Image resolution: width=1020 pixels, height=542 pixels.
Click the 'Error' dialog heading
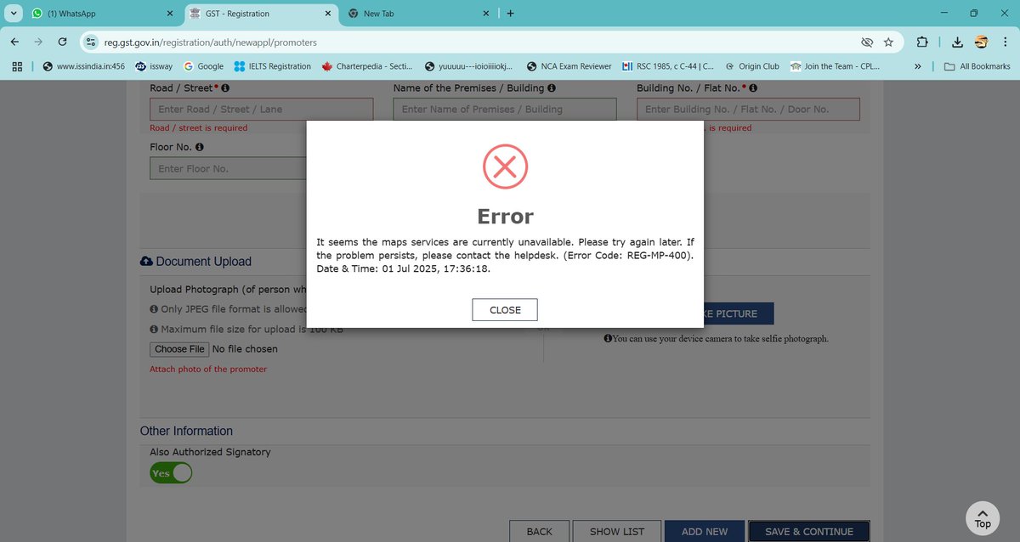tap(505, 216)
